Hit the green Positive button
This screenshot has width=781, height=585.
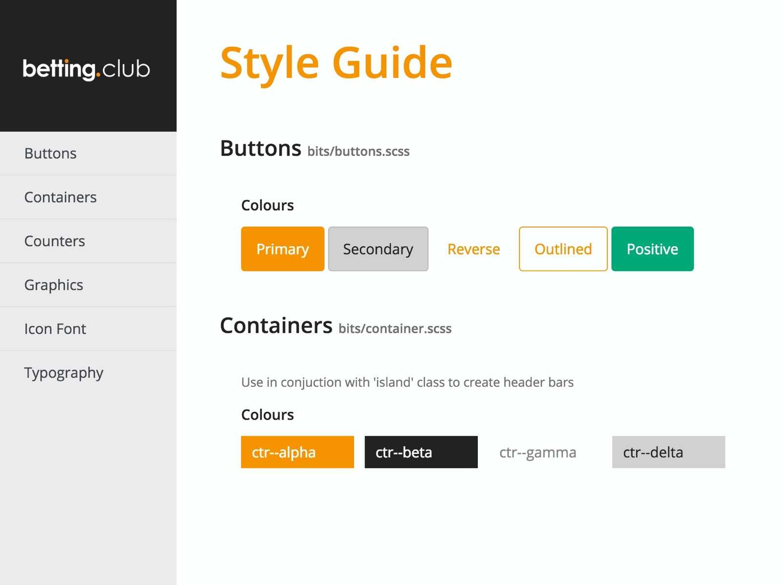tap(652, 249)
